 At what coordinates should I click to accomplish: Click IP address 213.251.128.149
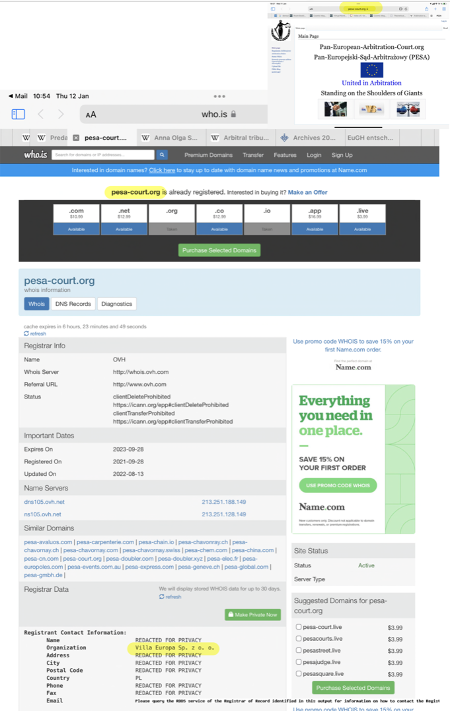point(223,514)
